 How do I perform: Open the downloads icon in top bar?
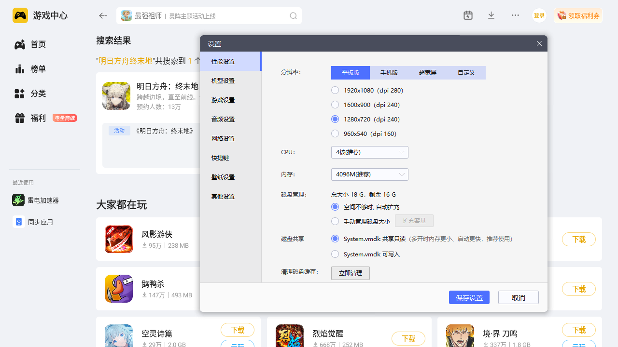coord(491,15)
